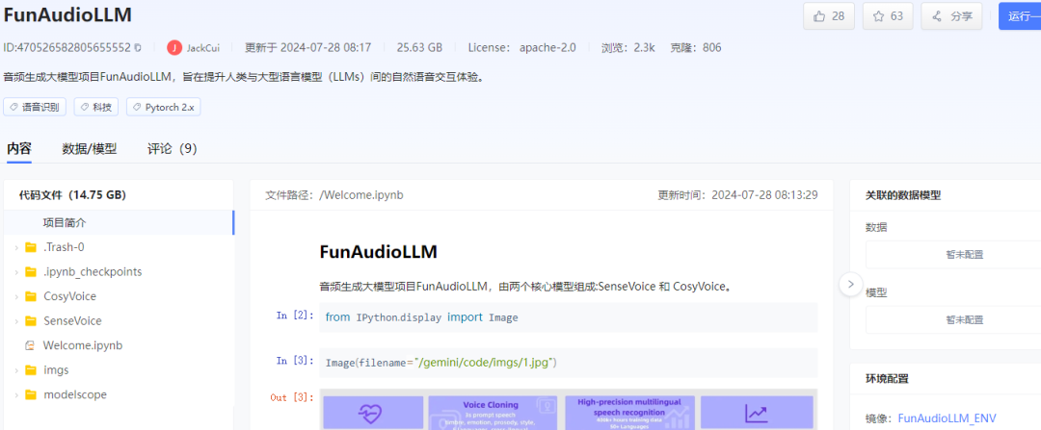The width and height of the screenshot is (1041, 430).
Task: Click the License: apache-2.0 text
Action: pos(521,48)
